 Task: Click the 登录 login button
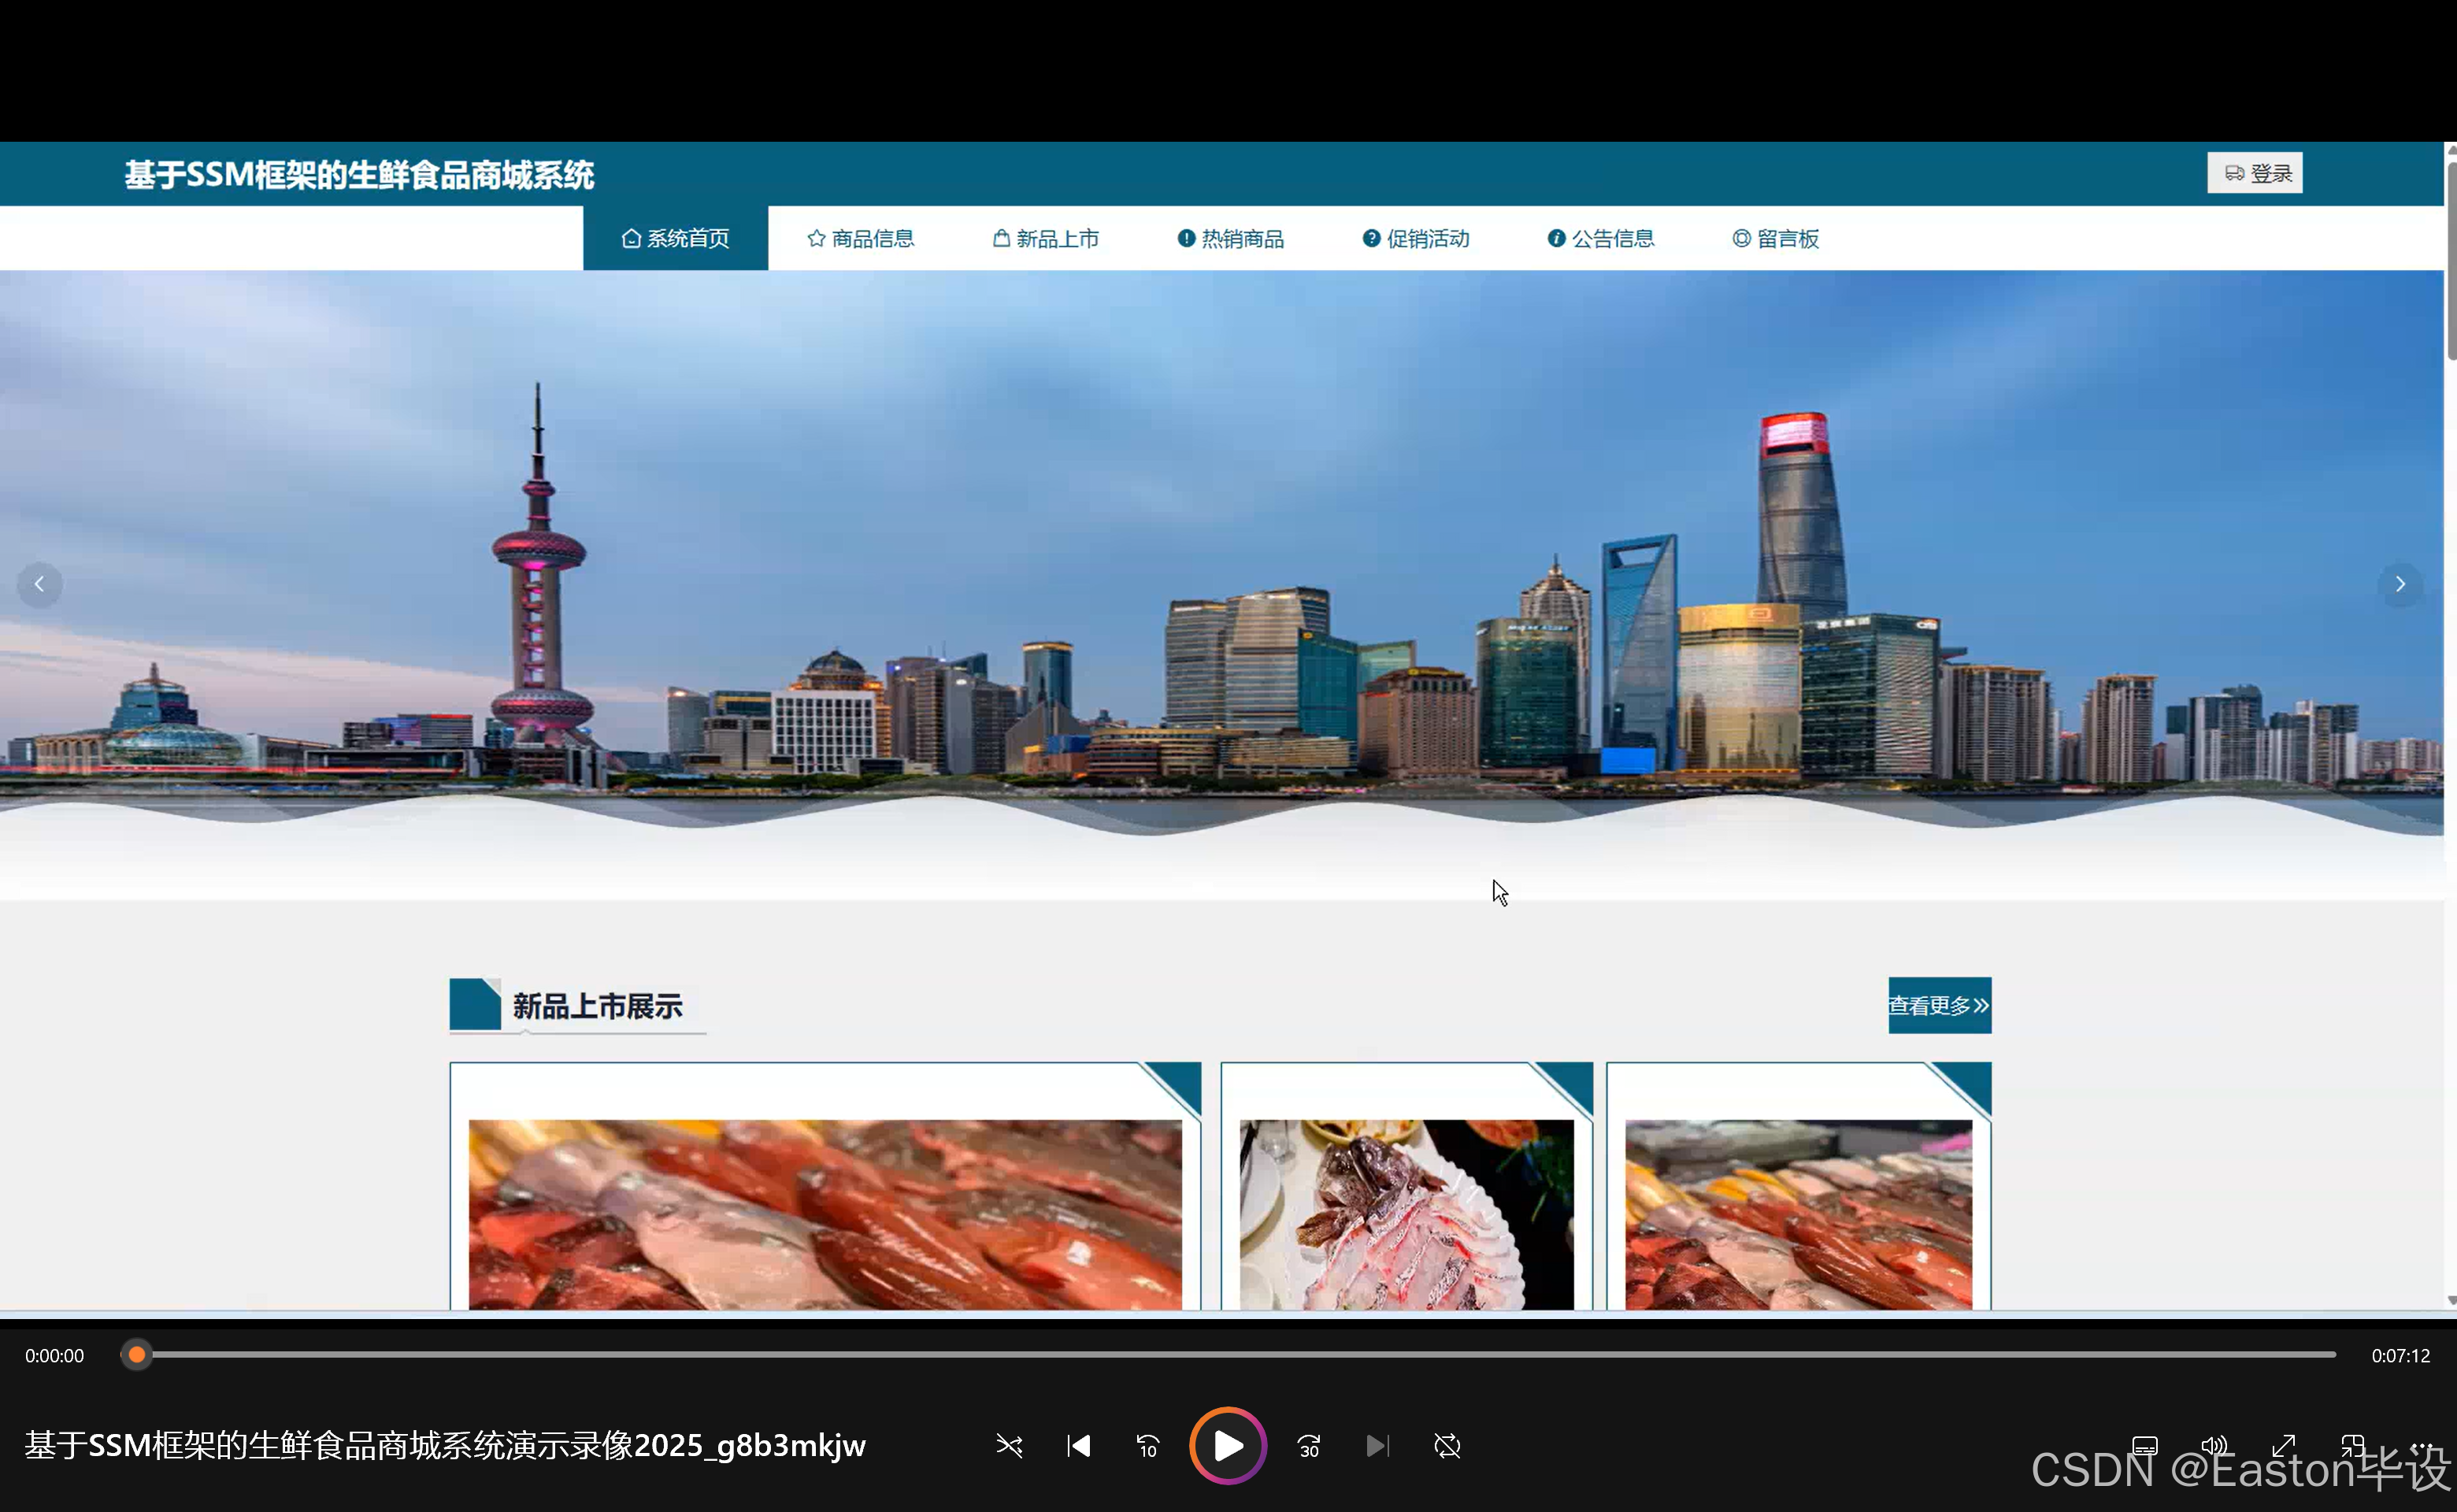(2255, 173)
